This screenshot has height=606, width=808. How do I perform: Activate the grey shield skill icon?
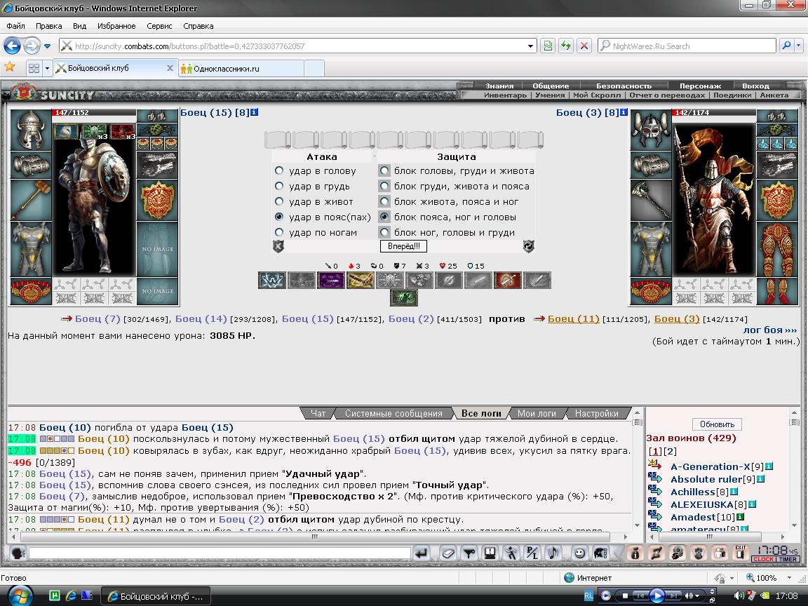(389, 281)
